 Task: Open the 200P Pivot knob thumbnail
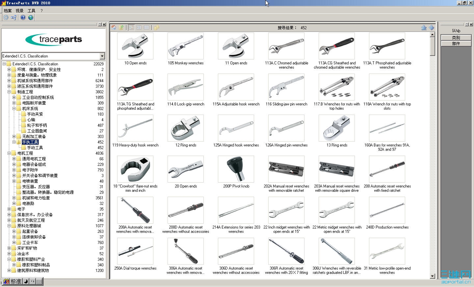click(x=236, y=169)
